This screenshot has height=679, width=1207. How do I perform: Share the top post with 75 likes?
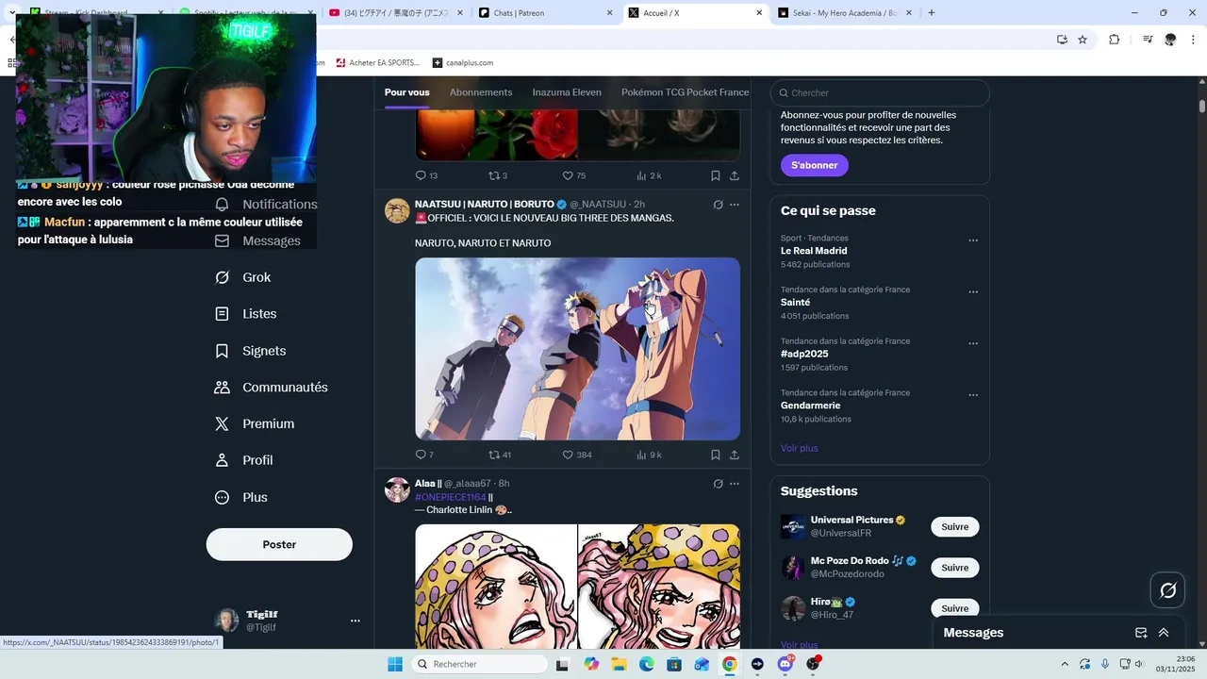pos(735,175)
